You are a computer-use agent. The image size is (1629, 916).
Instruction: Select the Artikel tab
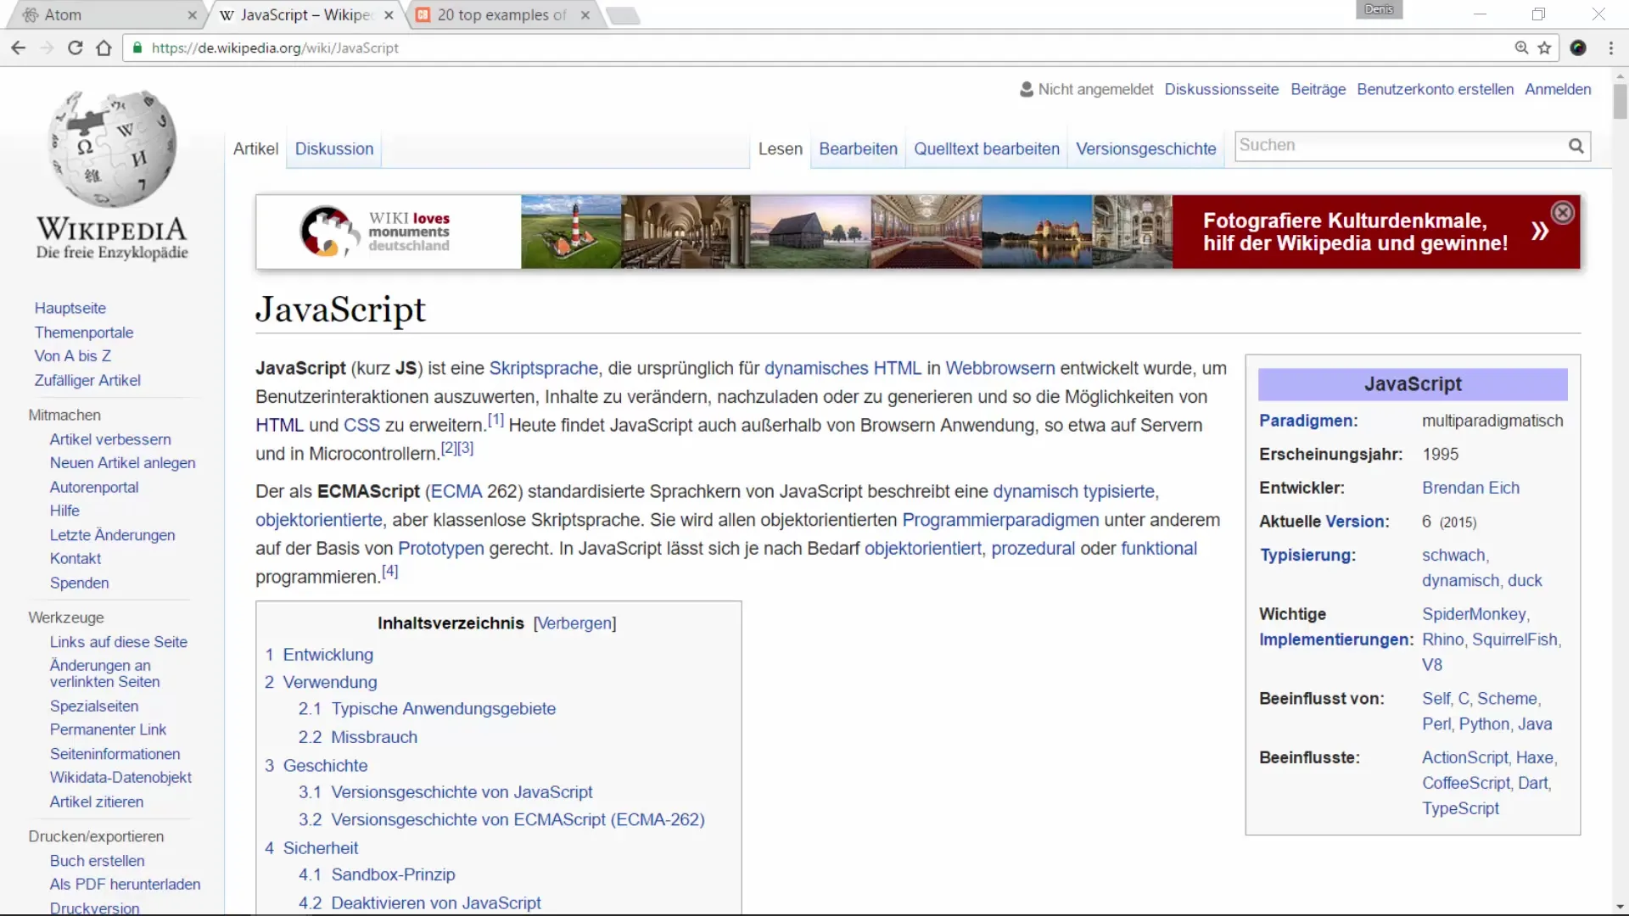[255, 149]
